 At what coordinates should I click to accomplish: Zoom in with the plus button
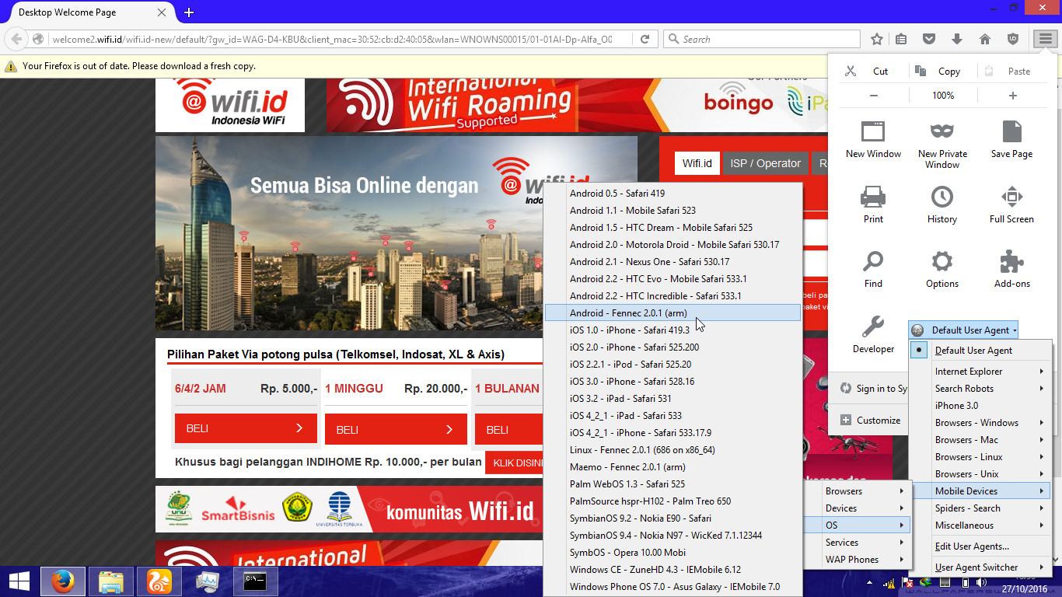pos(1012,96)
